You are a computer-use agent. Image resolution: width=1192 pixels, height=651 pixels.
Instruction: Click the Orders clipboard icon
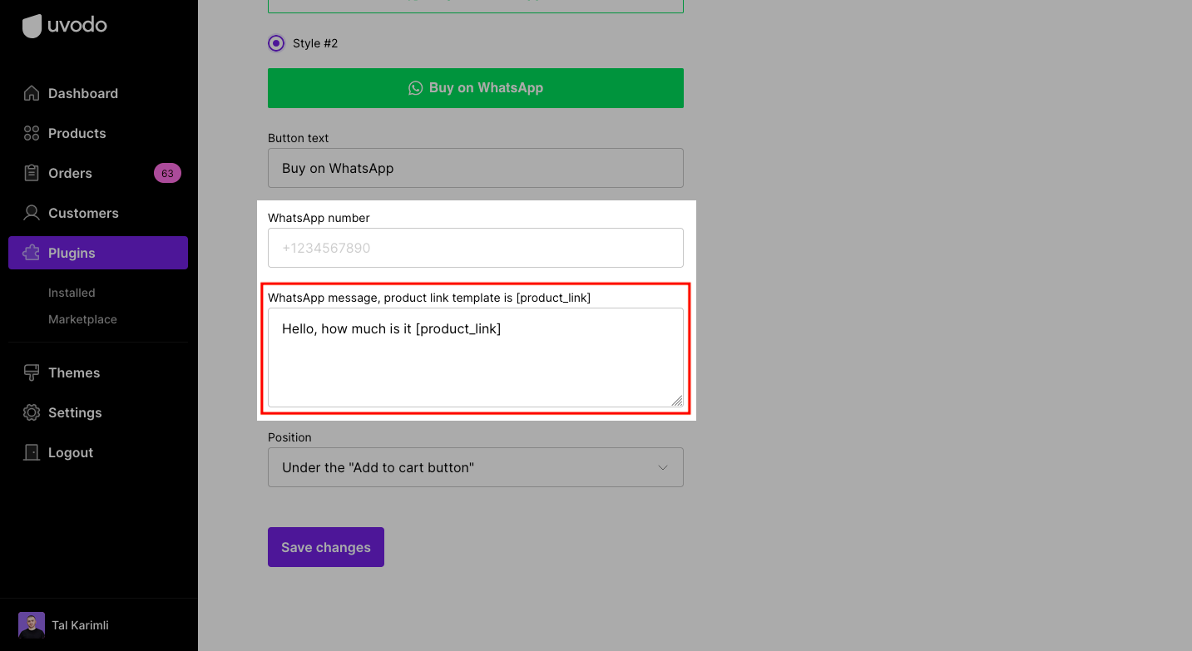point(32,173)
